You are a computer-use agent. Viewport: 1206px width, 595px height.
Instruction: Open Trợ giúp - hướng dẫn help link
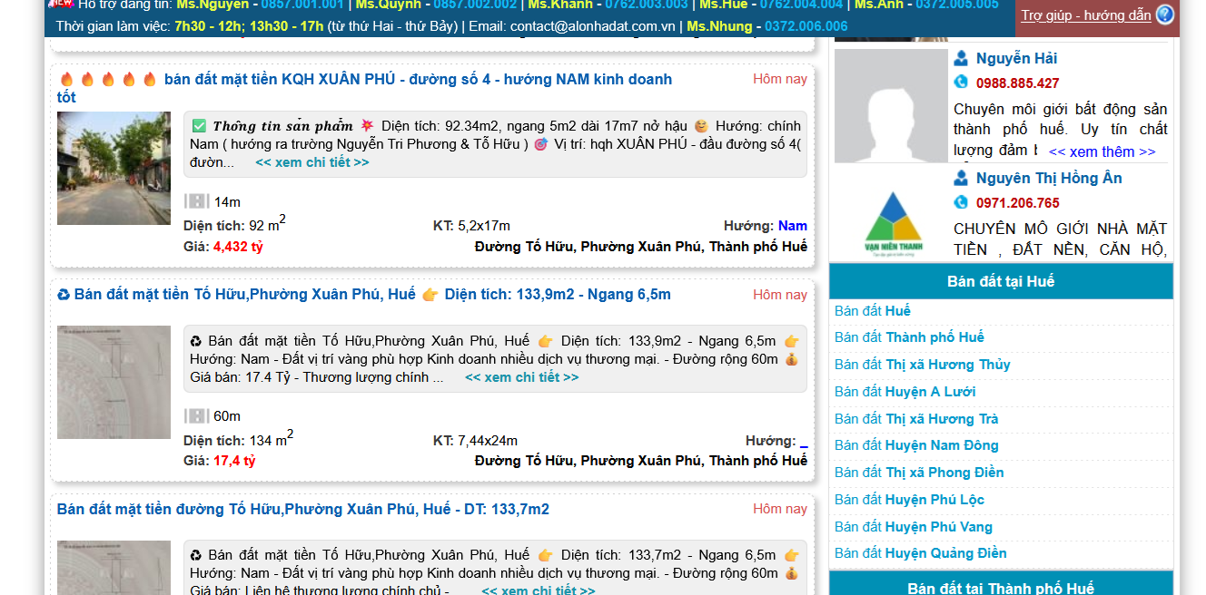pyautogui.click(x=1085, y=15)
